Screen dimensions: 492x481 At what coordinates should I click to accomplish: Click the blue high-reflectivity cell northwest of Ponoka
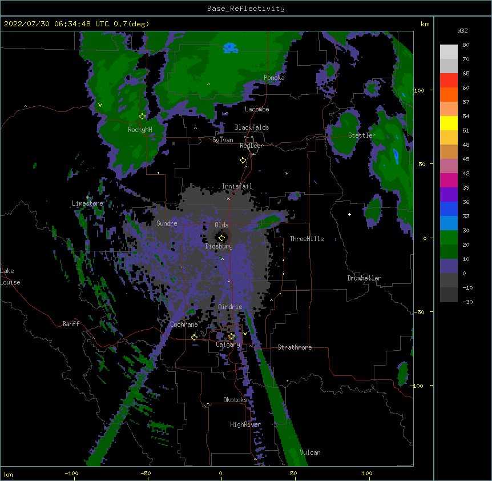pyautogui.click(x=230, y=48)
